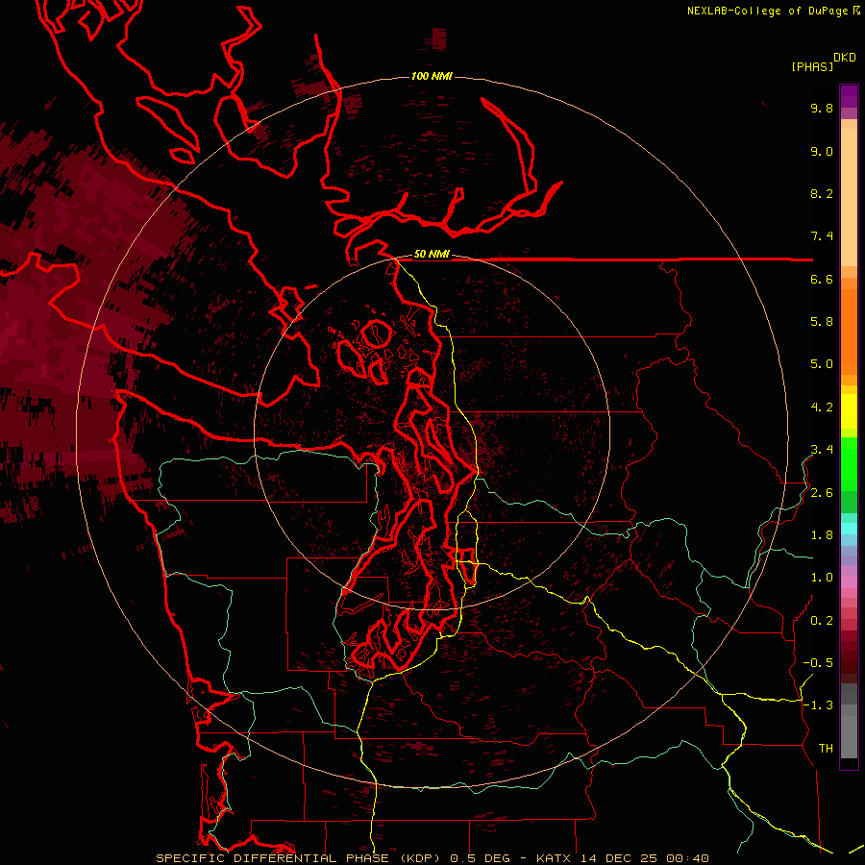The height and width of the screenshot is (865, 865).
Task: Click the 00:40 time stamp
Action: 687,858
